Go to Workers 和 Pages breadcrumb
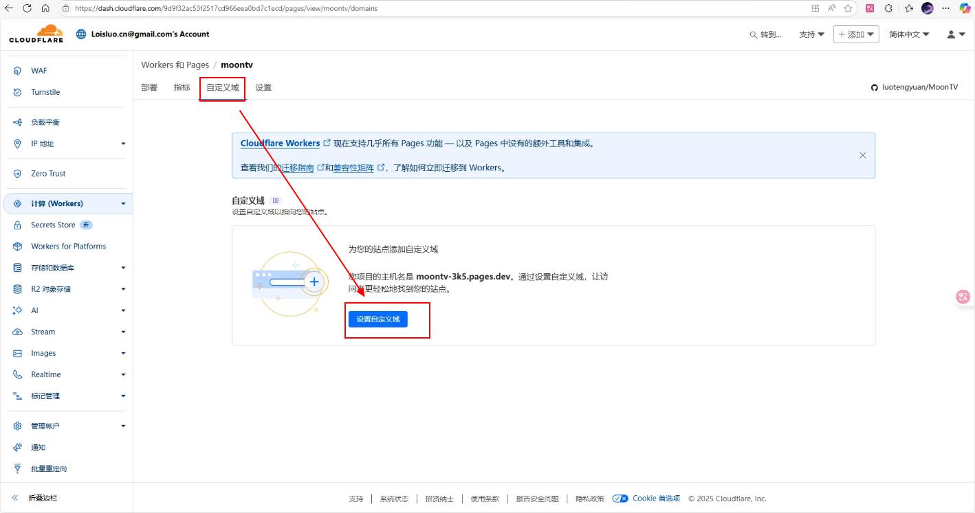This screenshot has height=513, width=975. pyautogui.click(x=175, y=65)
